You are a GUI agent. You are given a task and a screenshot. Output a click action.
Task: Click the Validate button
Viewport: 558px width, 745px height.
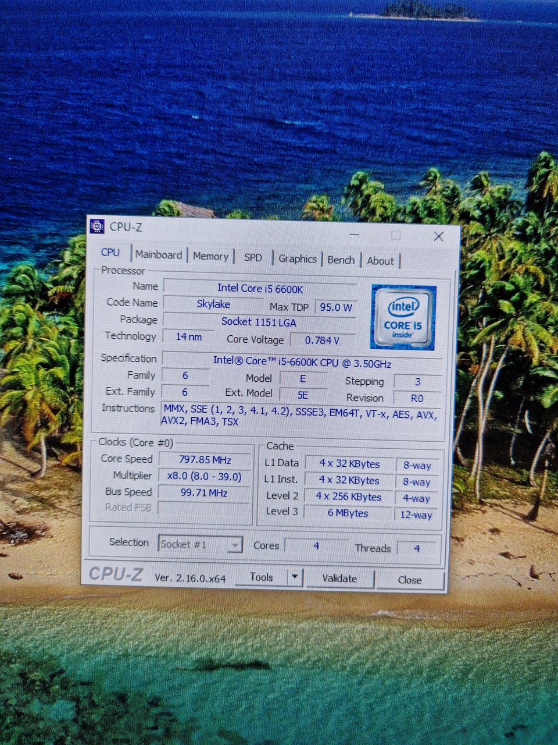pos(339,578)
